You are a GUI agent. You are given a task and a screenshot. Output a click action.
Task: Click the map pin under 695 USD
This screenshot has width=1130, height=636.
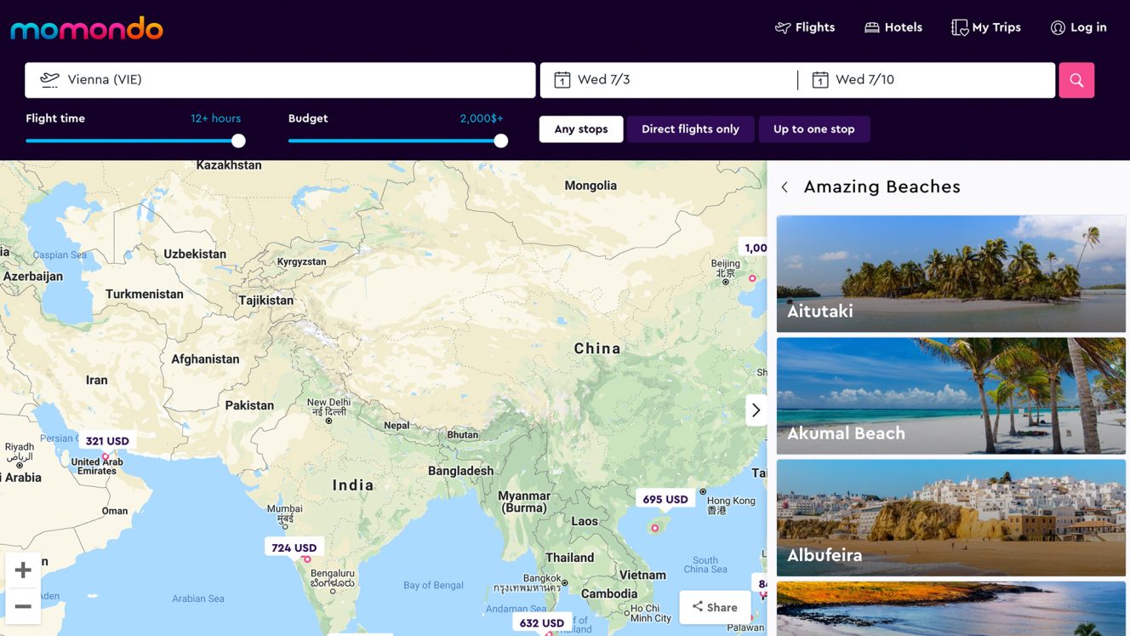point(654,529)
